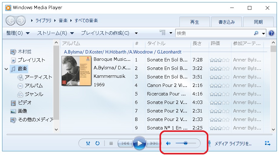This screenshot has height=155, width=279.
Task: Click the search magnifier icon
Action: pyautogui.click(x=256, y=33)
